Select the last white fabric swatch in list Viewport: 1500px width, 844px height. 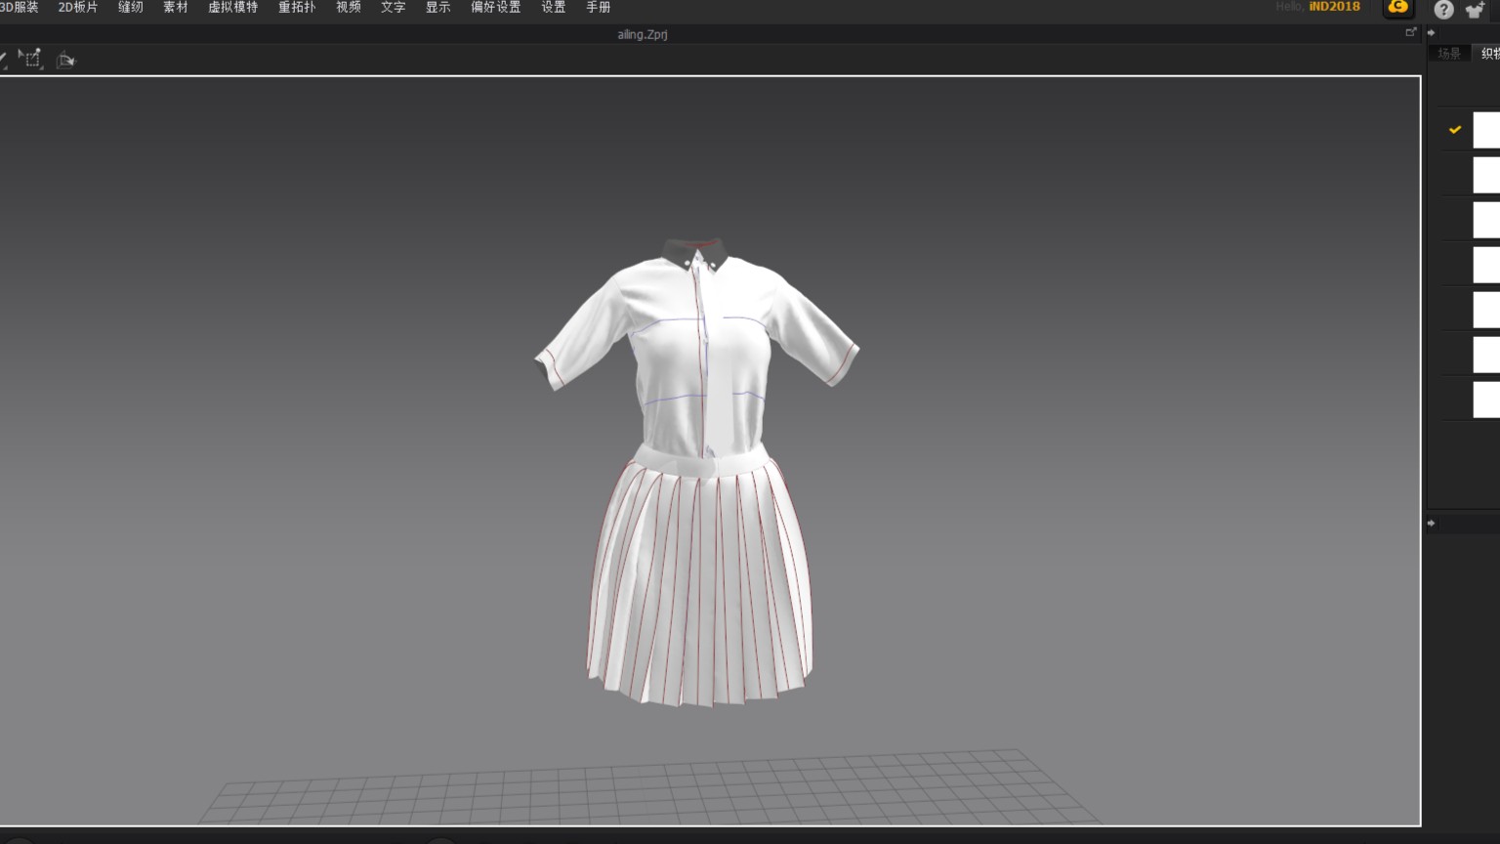point(1486,400)
